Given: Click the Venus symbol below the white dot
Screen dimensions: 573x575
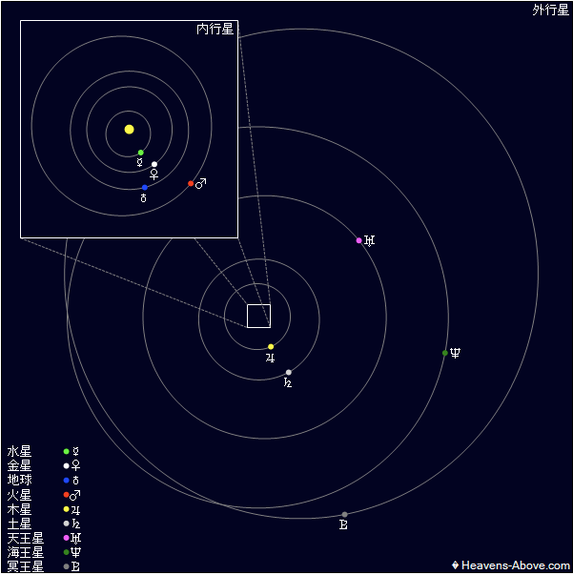Looking at the screenshot, I should (154, 175).
